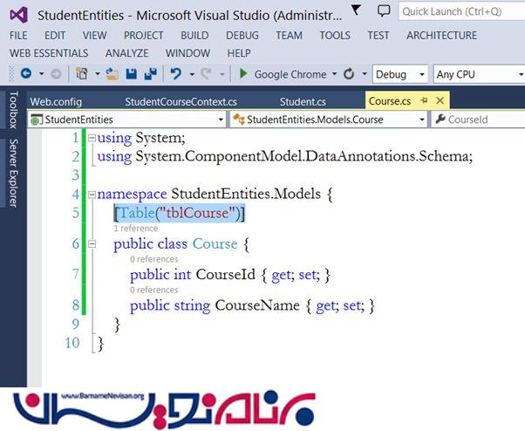Image resolution: width=525 pixels, height=431 pixels.
Task: Save the current file with Save icon
Action: 131,74
